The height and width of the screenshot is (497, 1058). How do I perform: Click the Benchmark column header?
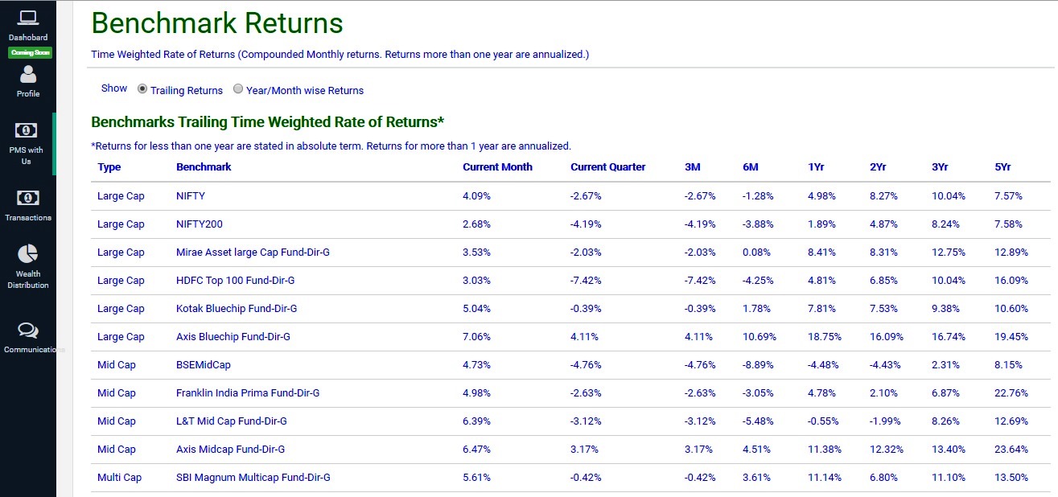pos(204,167)
